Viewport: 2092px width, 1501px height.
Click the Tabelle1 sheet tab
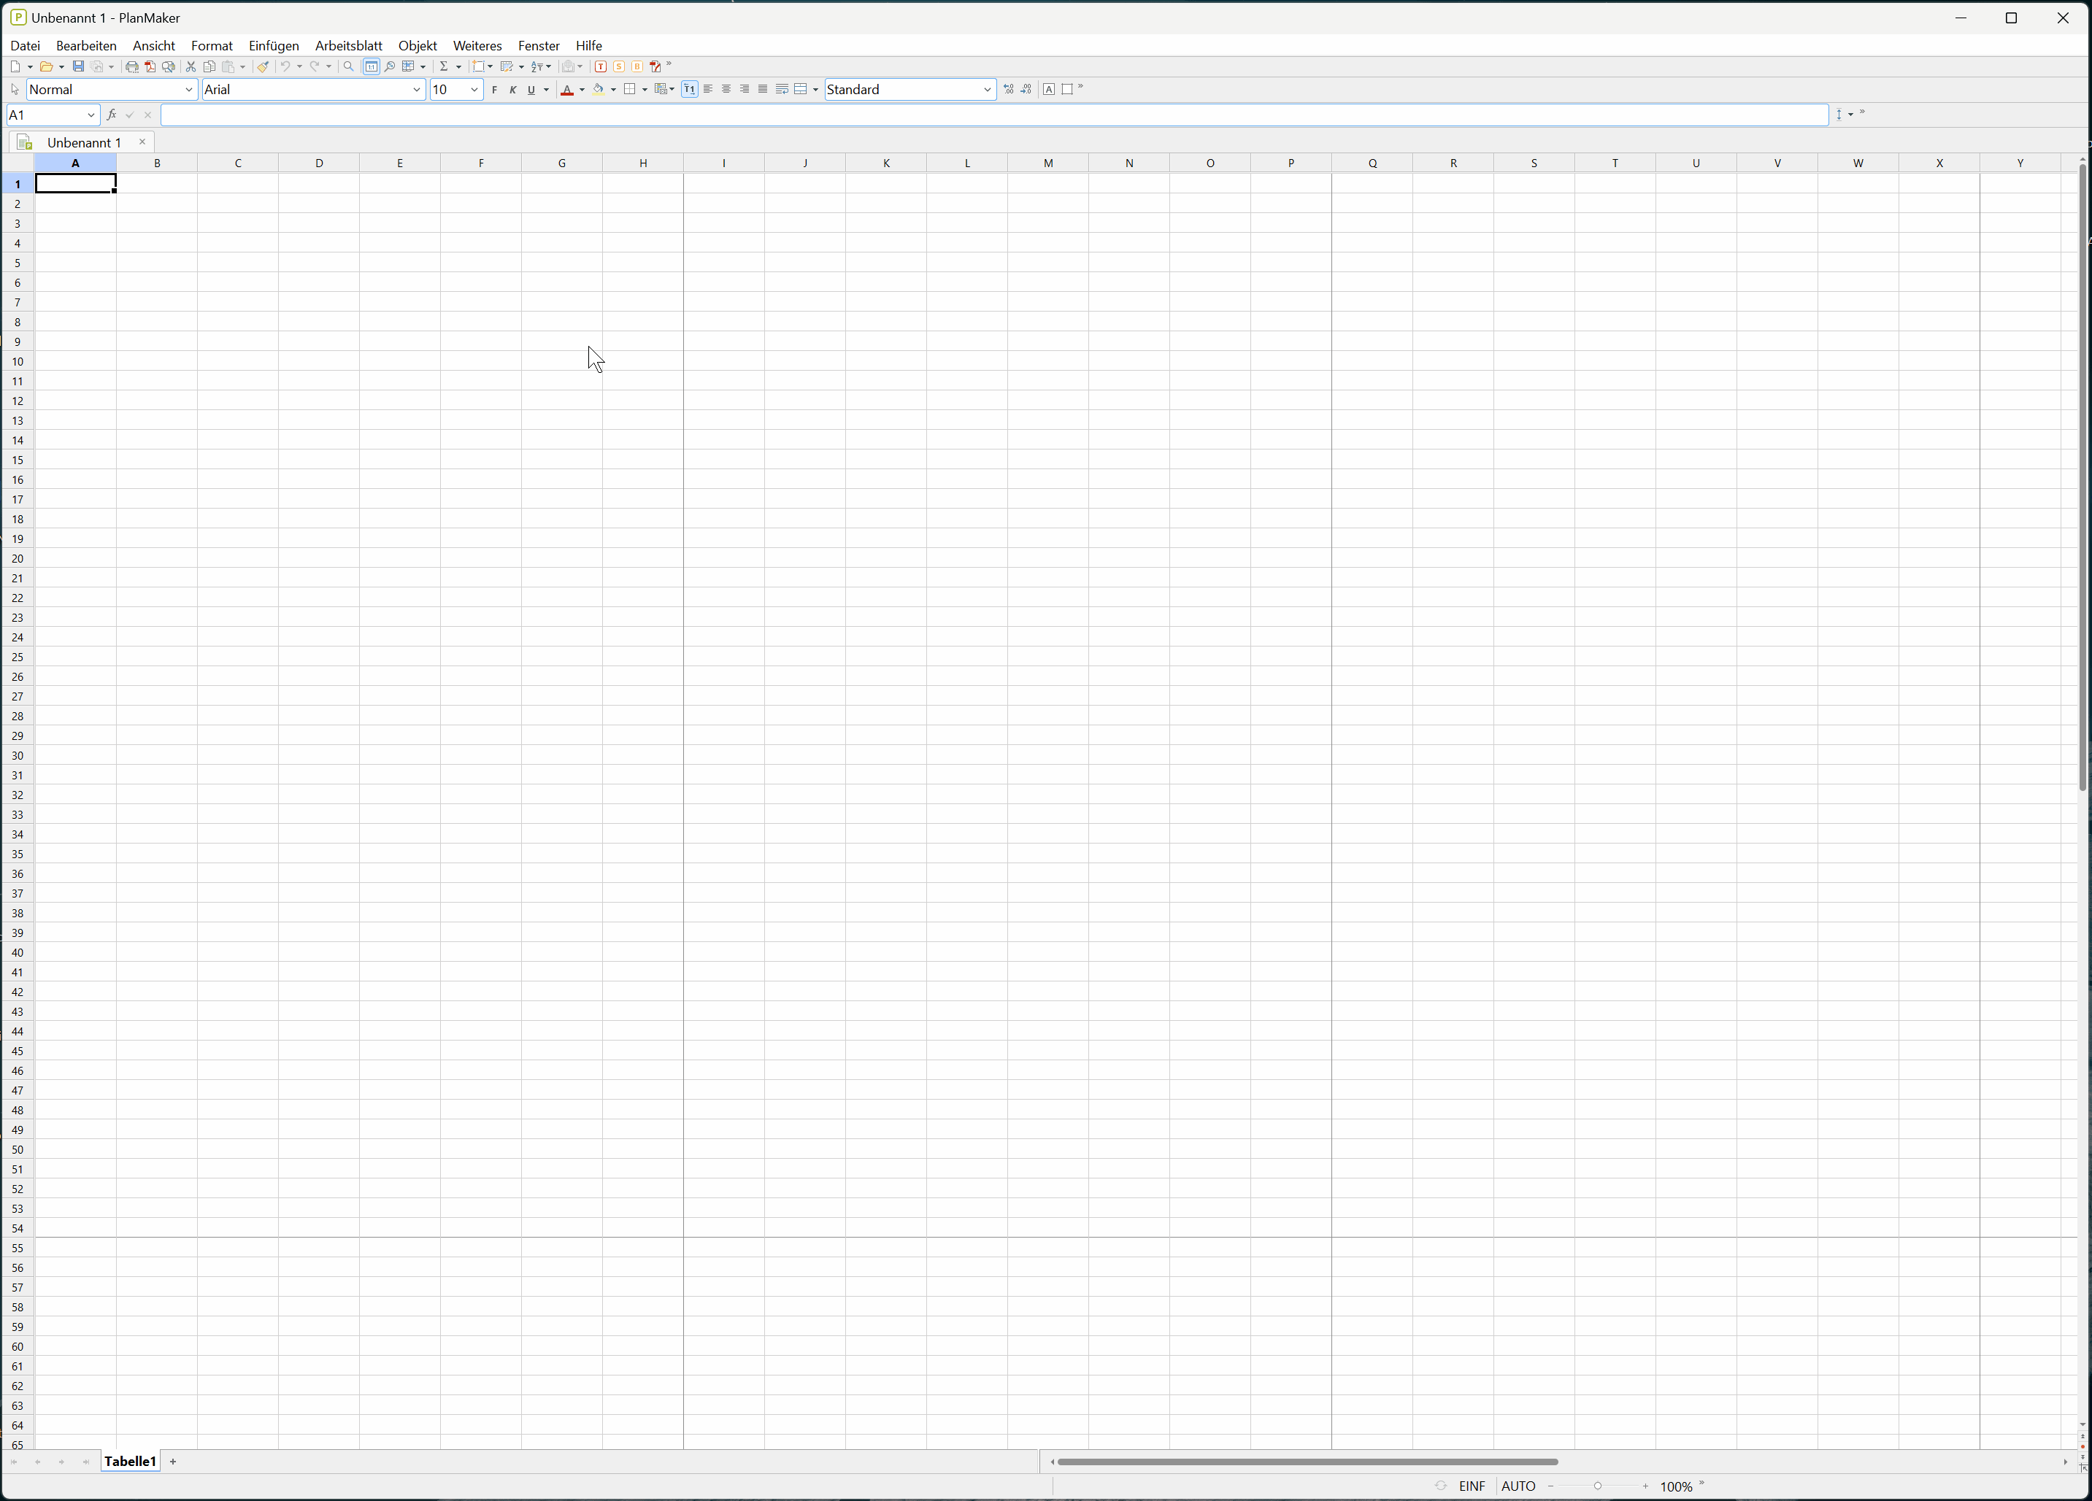click(x=130, y=1460)
